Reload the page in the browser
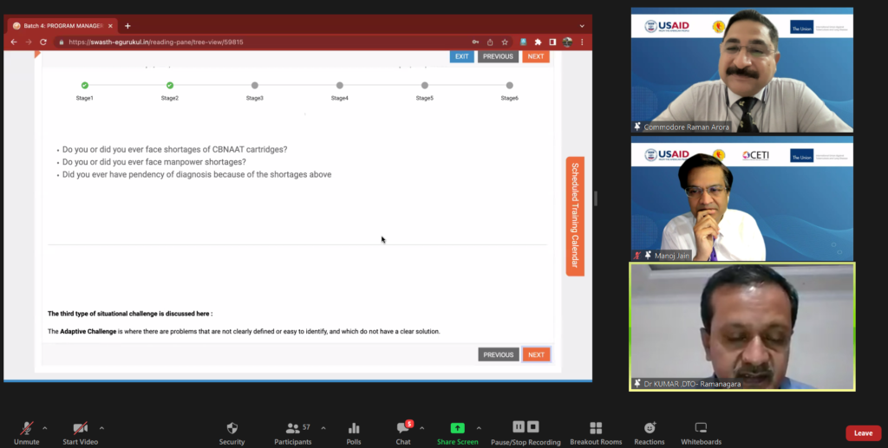 pos(43,42)
